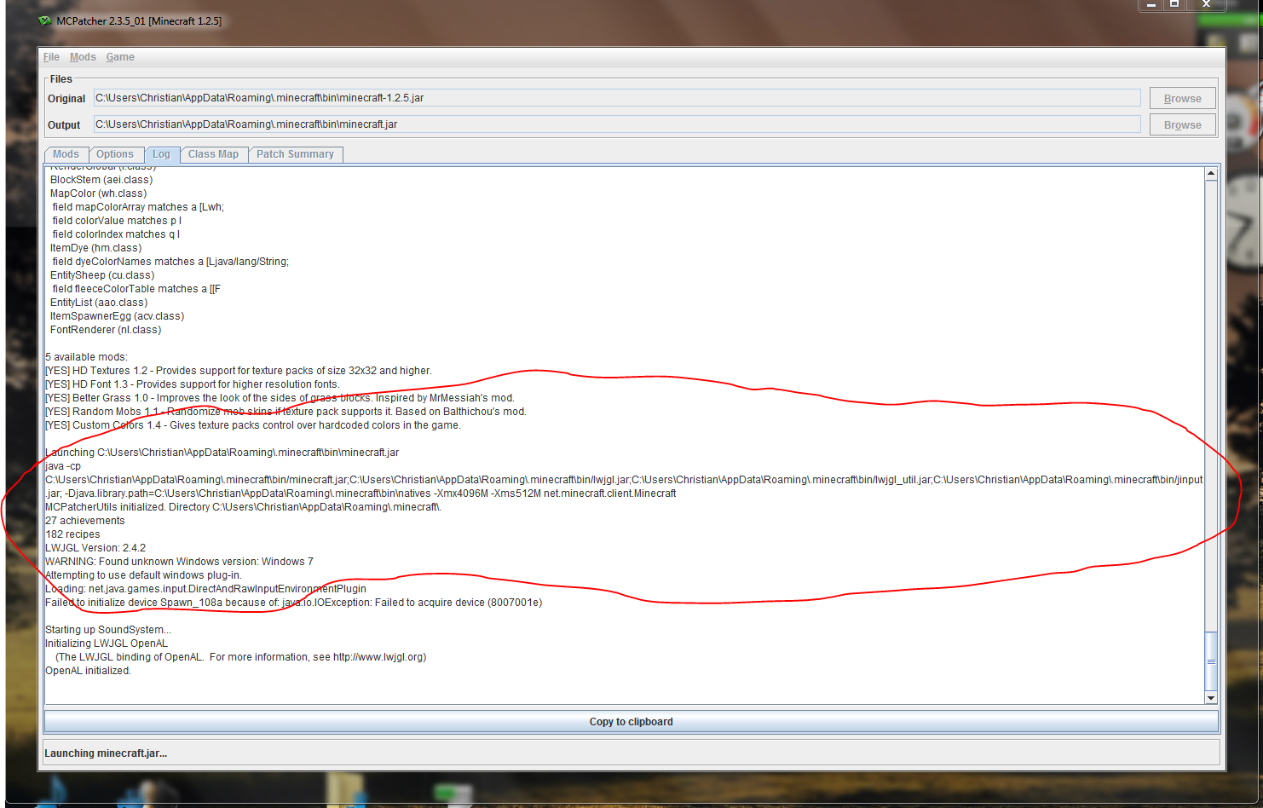Click the MCPatcher title bar icon

45,20
